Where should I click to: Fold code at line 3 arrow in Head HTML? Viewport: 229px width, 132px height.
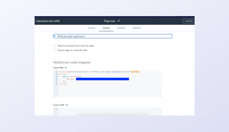click(x=58, y=77)
